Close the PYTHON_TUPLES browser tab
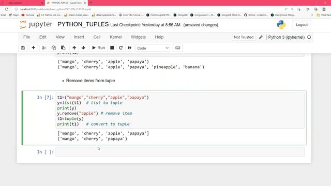Viewport: 331px width, 186px height. point(85,3)
